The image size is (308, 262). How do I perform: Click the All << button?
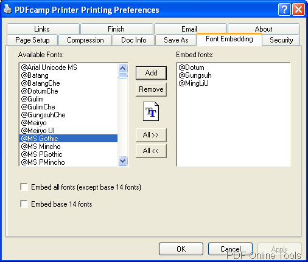151,151
